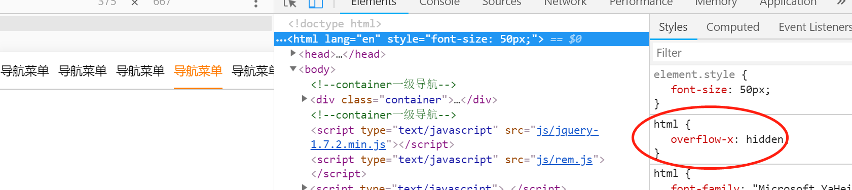Open the Sources tab
This screenshot has width=852, height=190.
(x=501, y=3)
